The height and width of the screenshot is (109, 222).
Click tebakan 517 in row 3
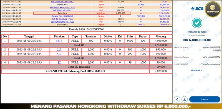coord(59,54)
